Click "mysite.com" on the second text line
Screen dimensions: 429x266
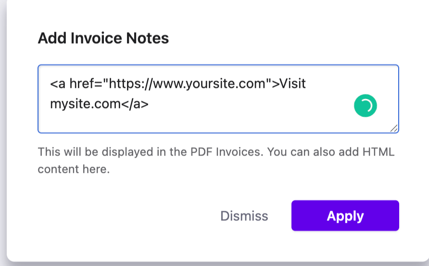(x=85, y=104)
